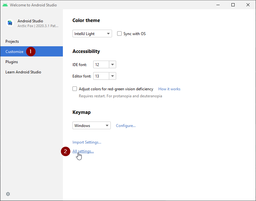Open the IntelliJ Light color theme dropdown

coord(92,33)
